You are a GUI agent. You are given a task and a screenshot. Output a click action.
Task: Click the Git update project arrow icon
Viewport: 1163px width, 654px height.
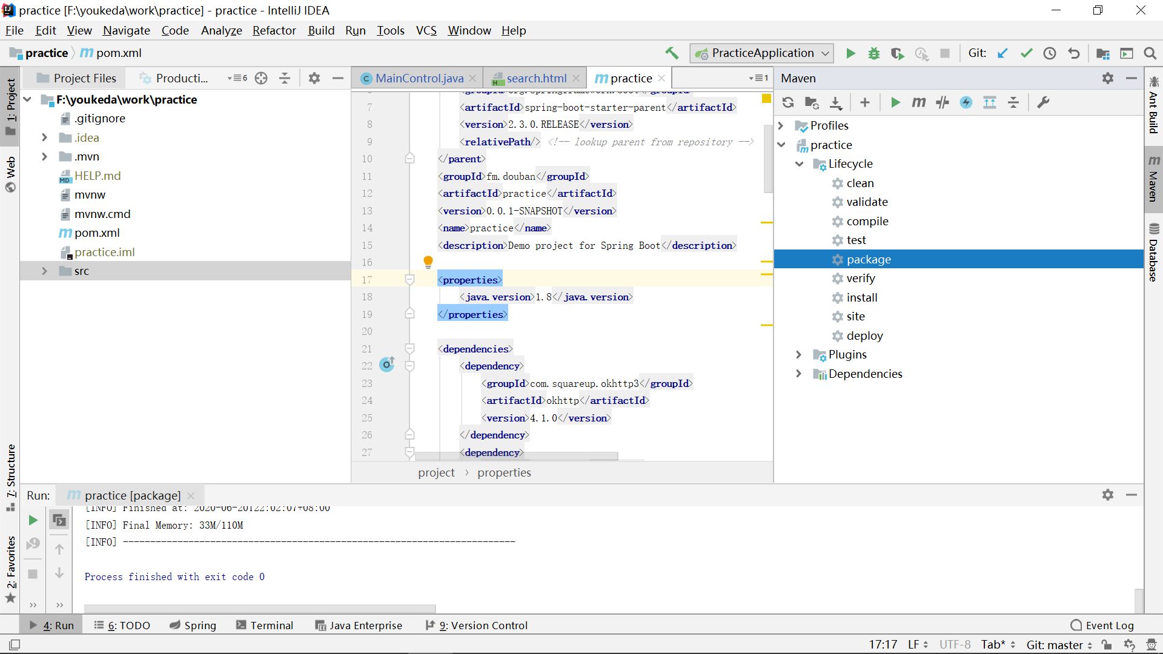(1002, 53)
